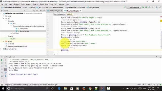
Task: Open Project panel settings gear
Action: click(x=41, y=11)
